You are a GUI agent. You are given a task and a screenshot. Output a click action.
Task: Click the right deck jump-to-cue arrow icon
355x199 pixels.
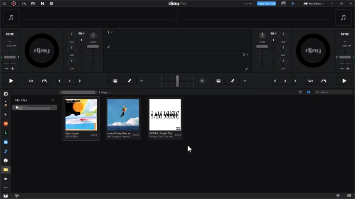[x=323, y=81]
